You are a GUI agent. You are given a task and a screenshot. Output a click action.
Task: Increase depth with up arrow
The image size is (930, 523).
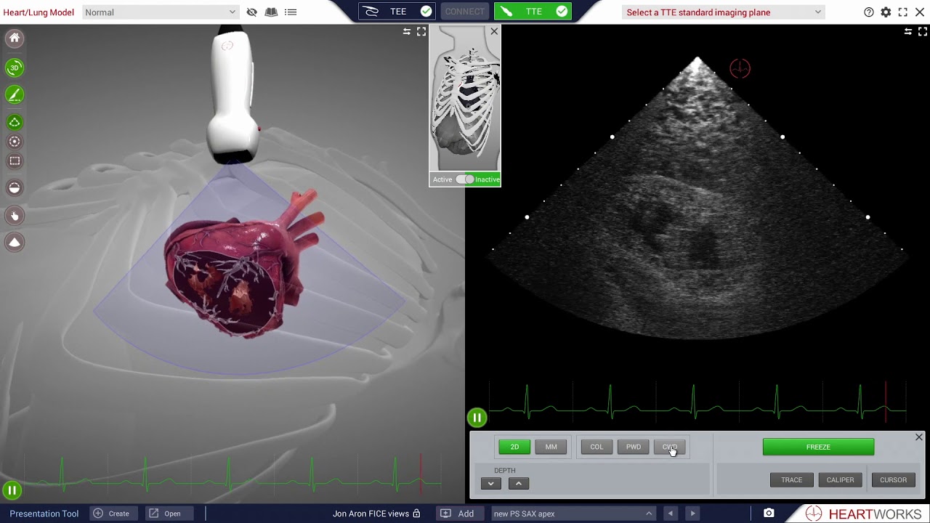tap(518, 484)
